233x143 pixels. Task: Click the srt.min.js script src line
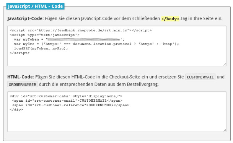(x=81, y=31)
